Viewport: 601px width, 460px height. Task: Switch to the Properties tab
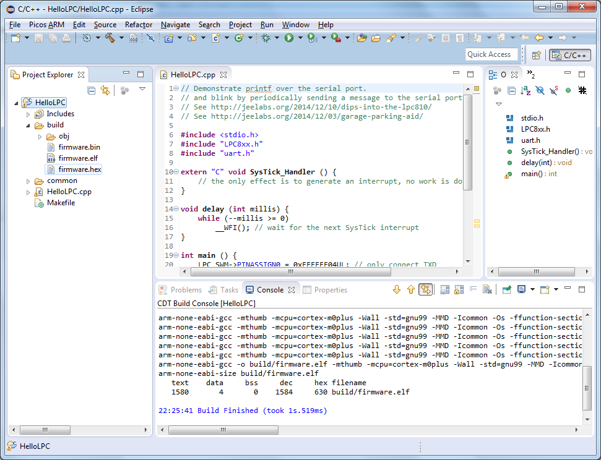(325, 290)
